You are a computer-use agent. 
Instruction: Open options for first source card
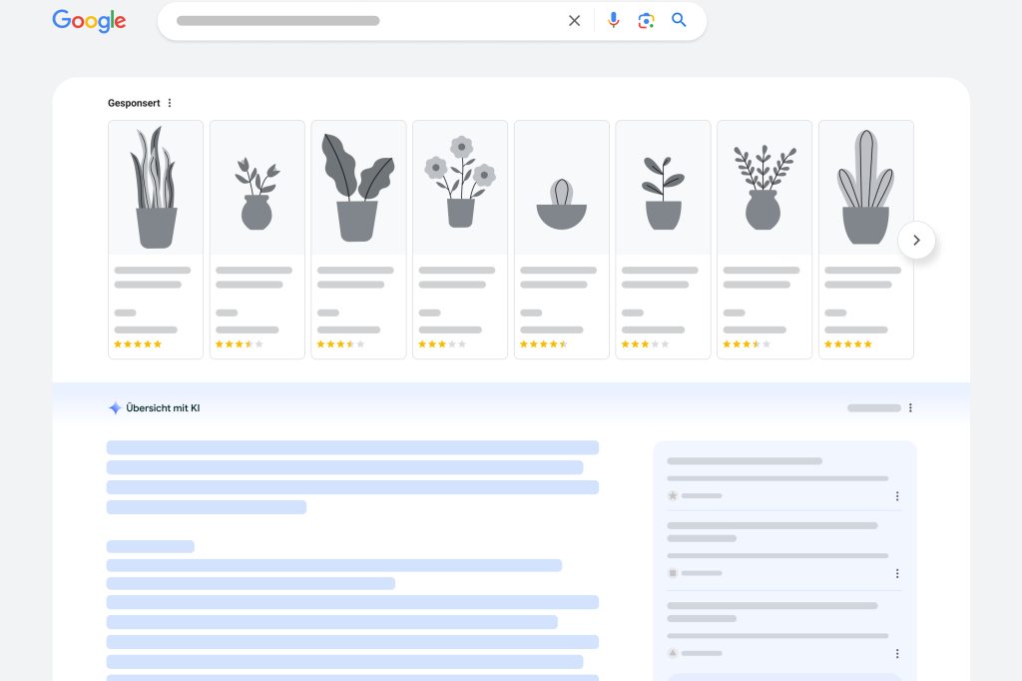897,496
